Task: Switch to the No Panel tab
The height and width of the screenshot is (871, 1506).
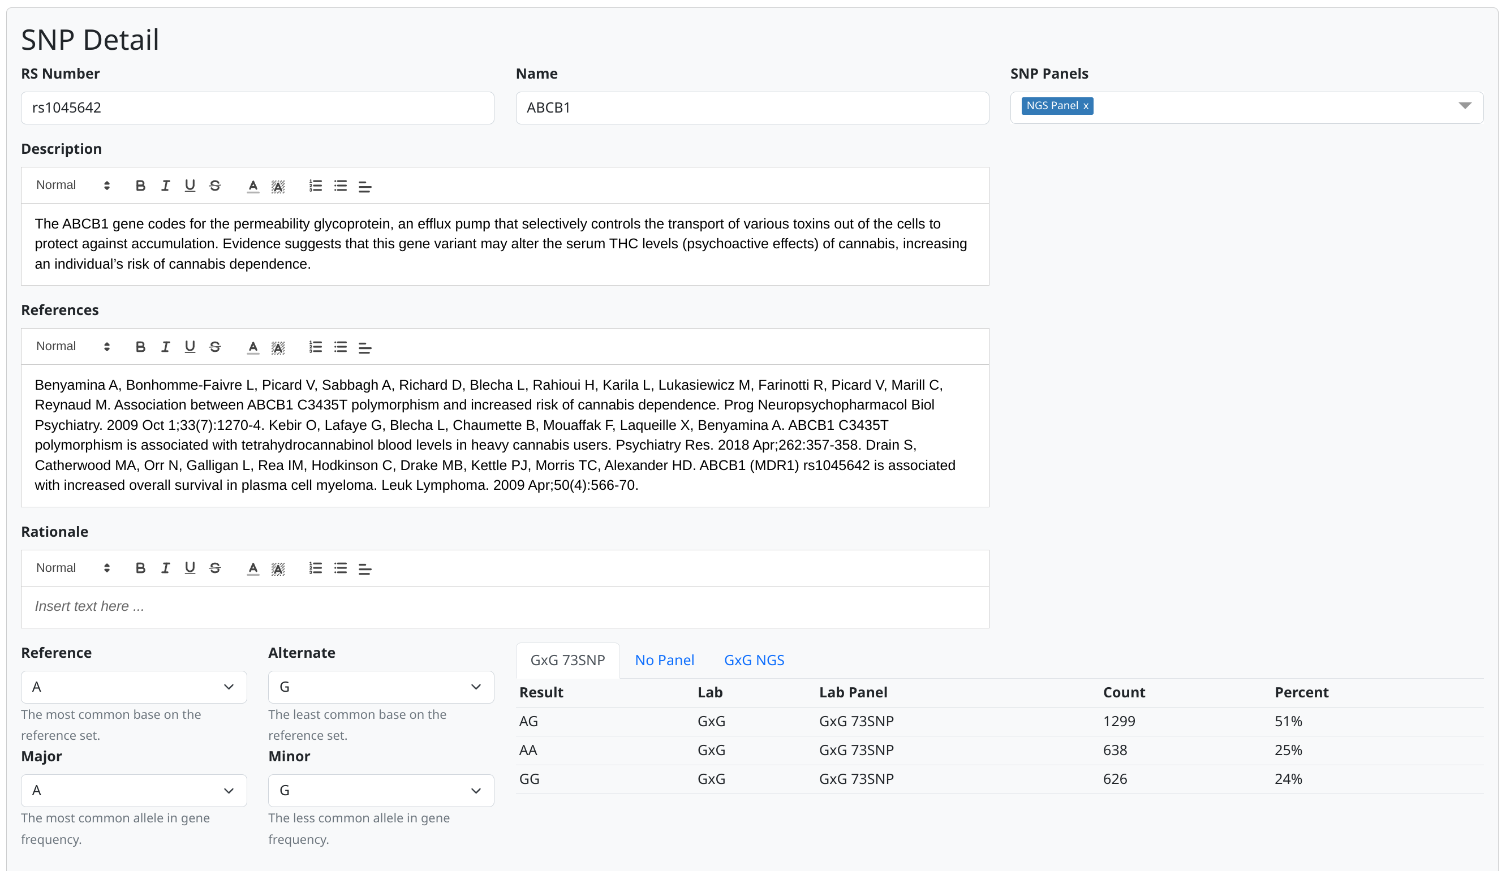Action: (665, 661)
